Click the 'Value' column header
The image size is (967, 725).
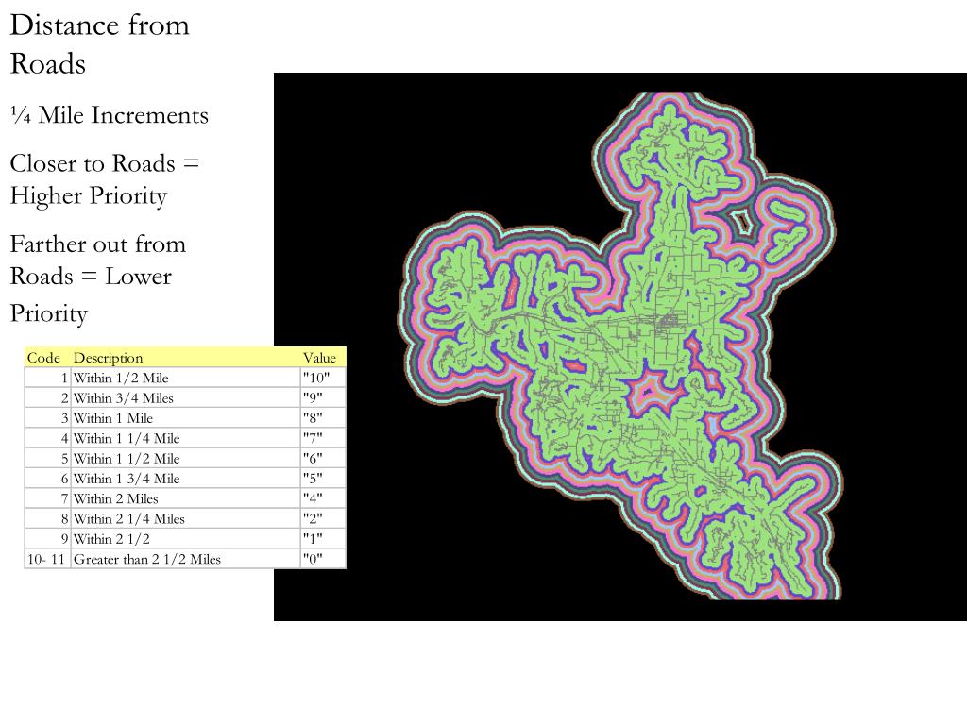click(x=323, y=358)
